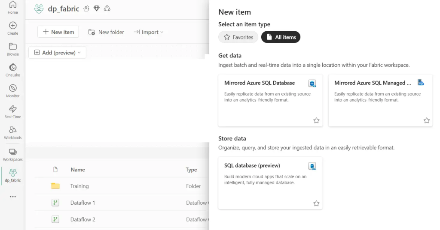
Task: Open Workloads in the sidebar
Action: 12,133
